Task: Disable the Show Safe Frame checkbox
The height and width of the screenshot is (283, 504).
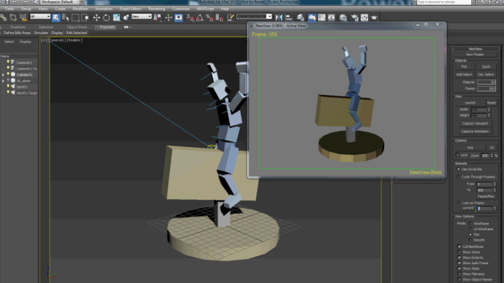Action: (458, 263)
